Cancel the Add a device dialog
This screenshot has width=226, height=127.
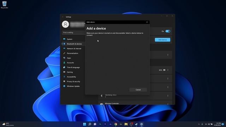tap(138, 90)
